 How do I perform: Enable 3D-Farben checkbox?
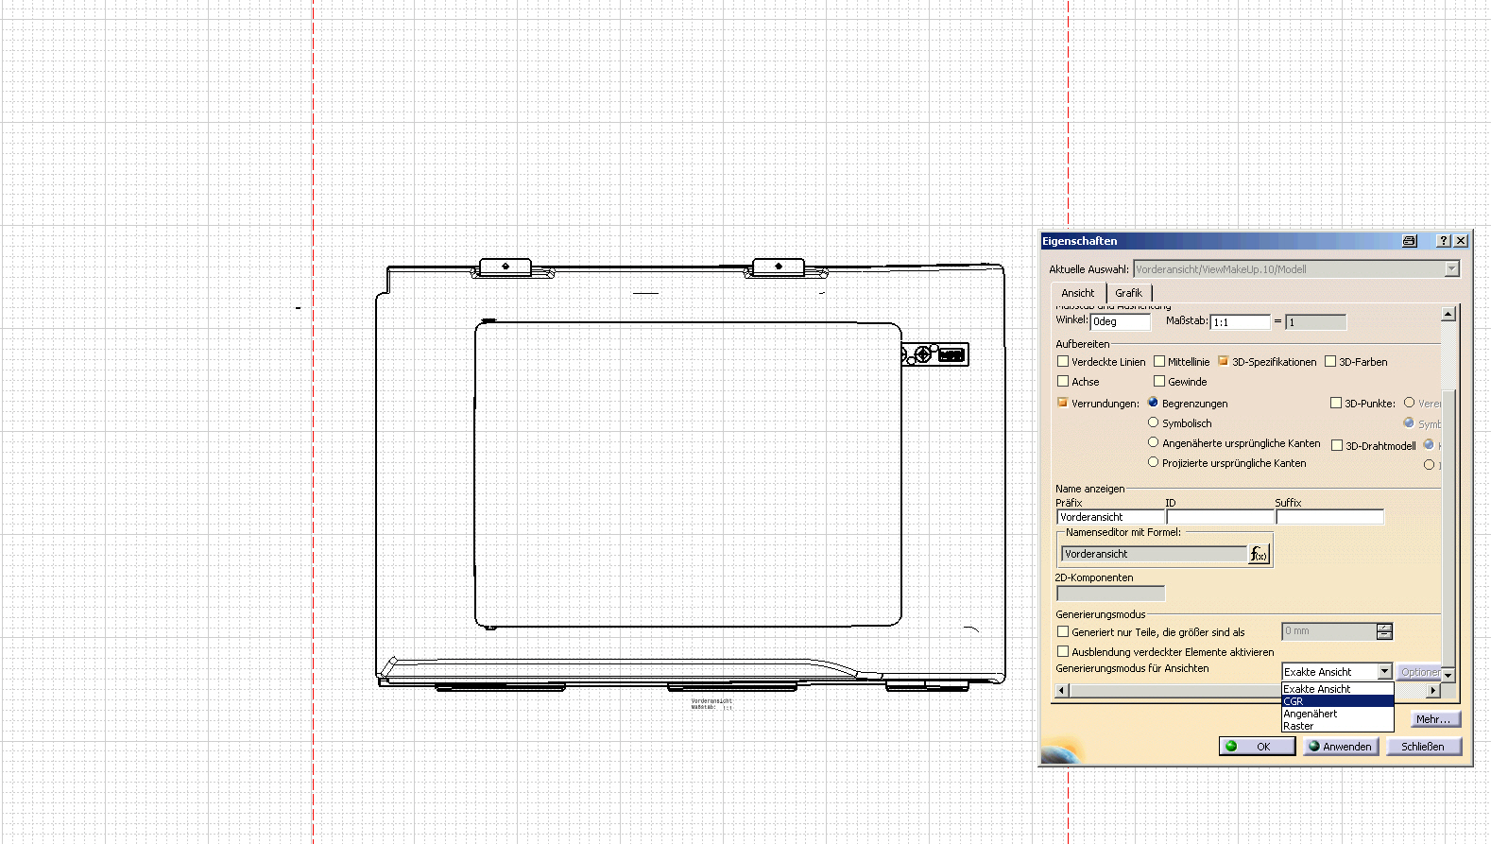coord(1330,361)
